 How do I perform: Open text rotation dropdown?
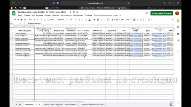click(122, 20)
